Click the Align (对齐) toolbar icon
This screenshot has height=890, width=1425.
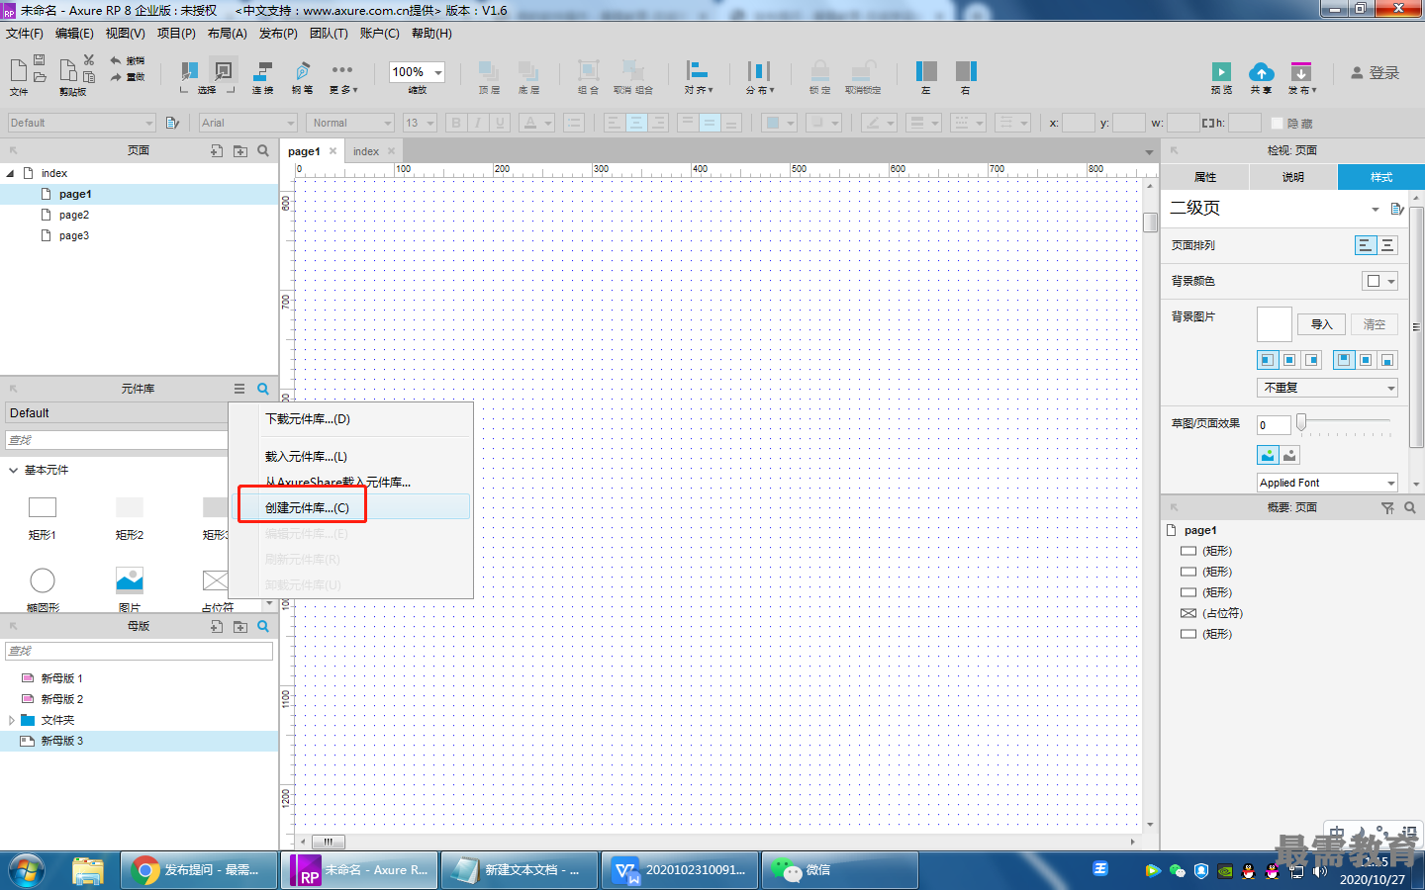pyautogui.click(x=698, y=70)
